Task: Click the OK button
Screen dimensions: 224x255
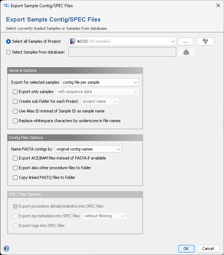Action: tap(186, 249)
